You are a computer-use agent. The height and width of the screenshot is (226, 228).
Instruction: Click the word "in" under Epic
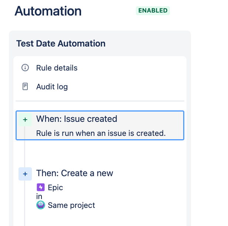39,196
